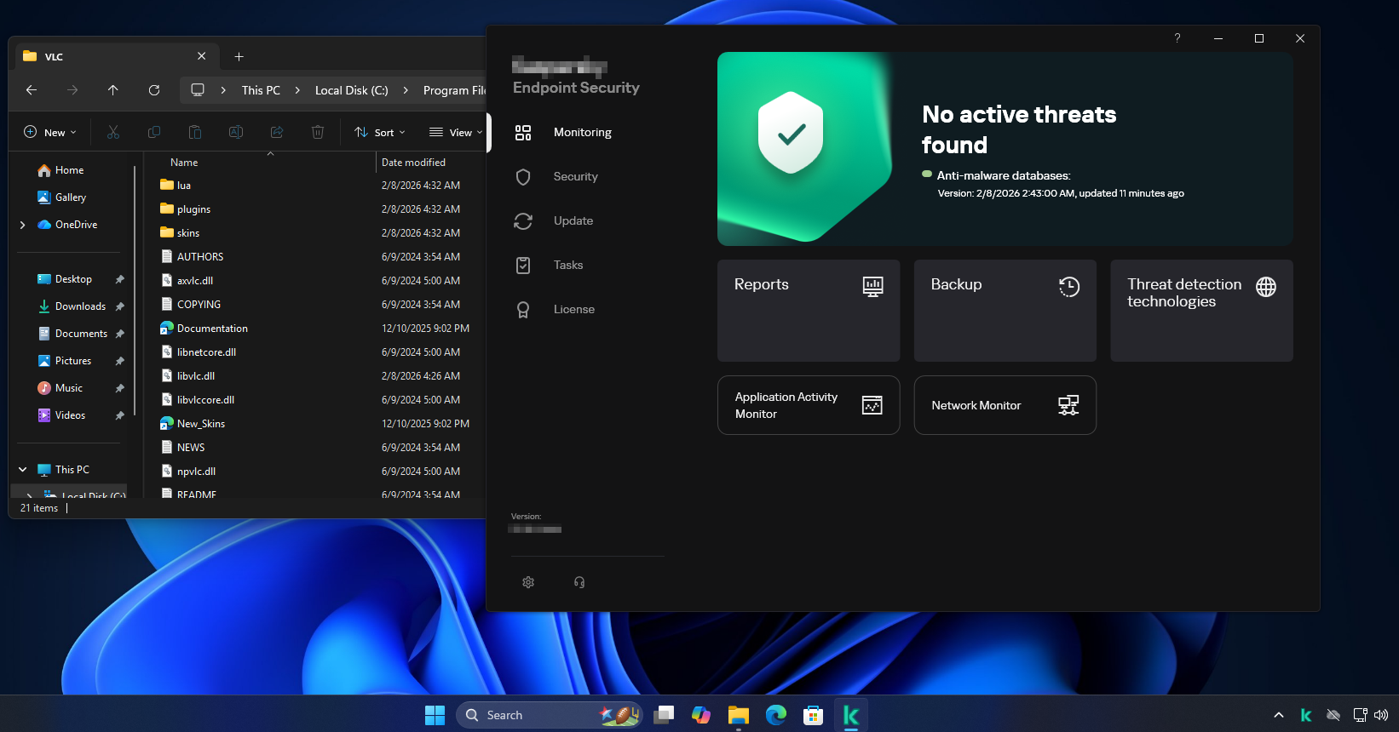Go back in File Explorer
Image resolution: width=1399 pixels, height=732 pixels.
tap(32, 90)
